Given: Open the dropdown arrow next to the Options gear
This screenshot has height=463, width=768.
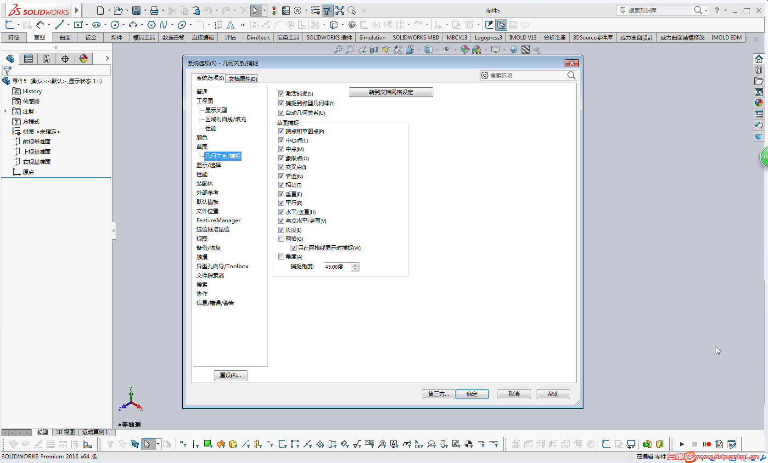Looking at the screenshot, I should [306, 10].
